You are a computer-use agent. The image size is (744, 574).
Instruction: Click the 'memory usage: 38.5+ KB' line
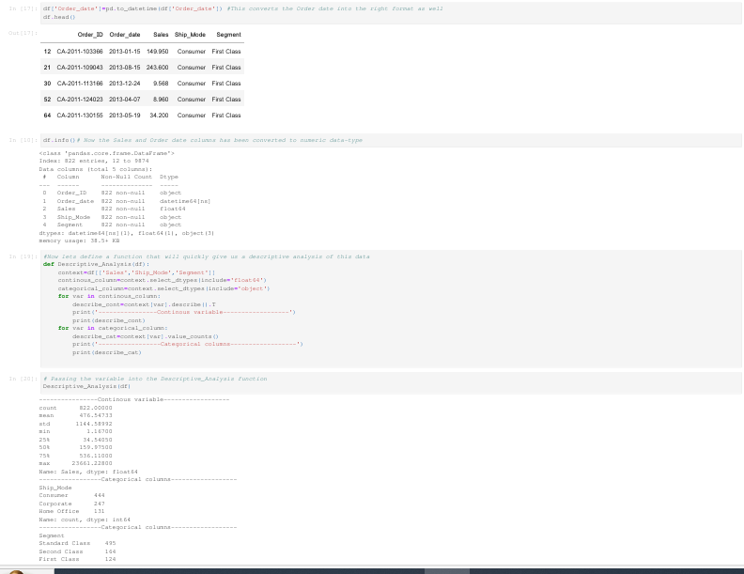[79, 240]
